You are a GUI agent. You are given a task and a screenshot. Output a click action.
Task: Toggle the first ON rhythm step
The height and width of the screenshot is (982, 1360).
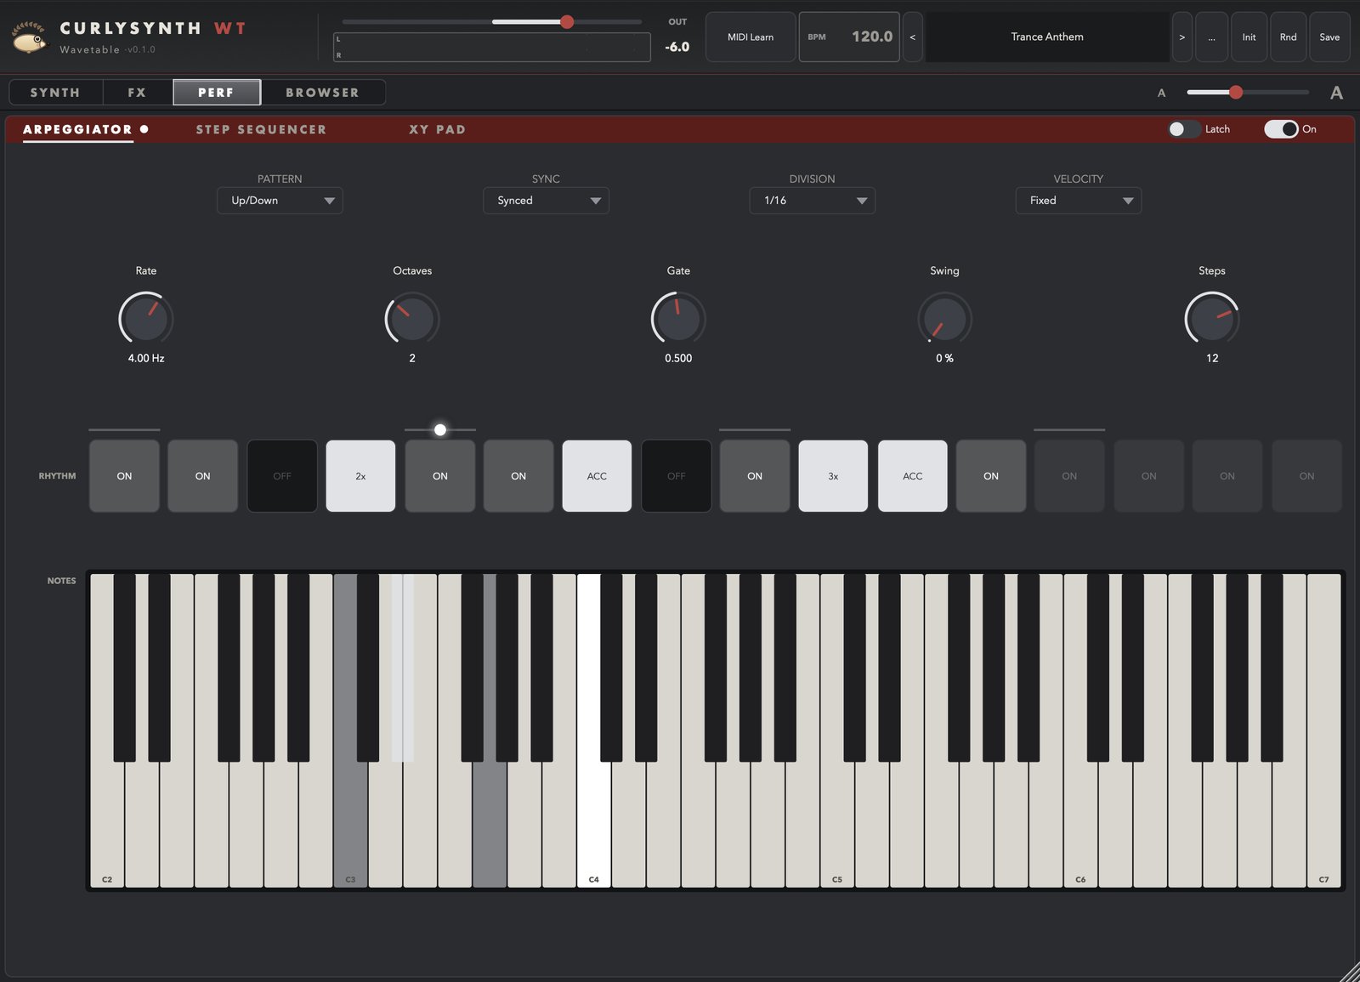(x=124, y=476)
